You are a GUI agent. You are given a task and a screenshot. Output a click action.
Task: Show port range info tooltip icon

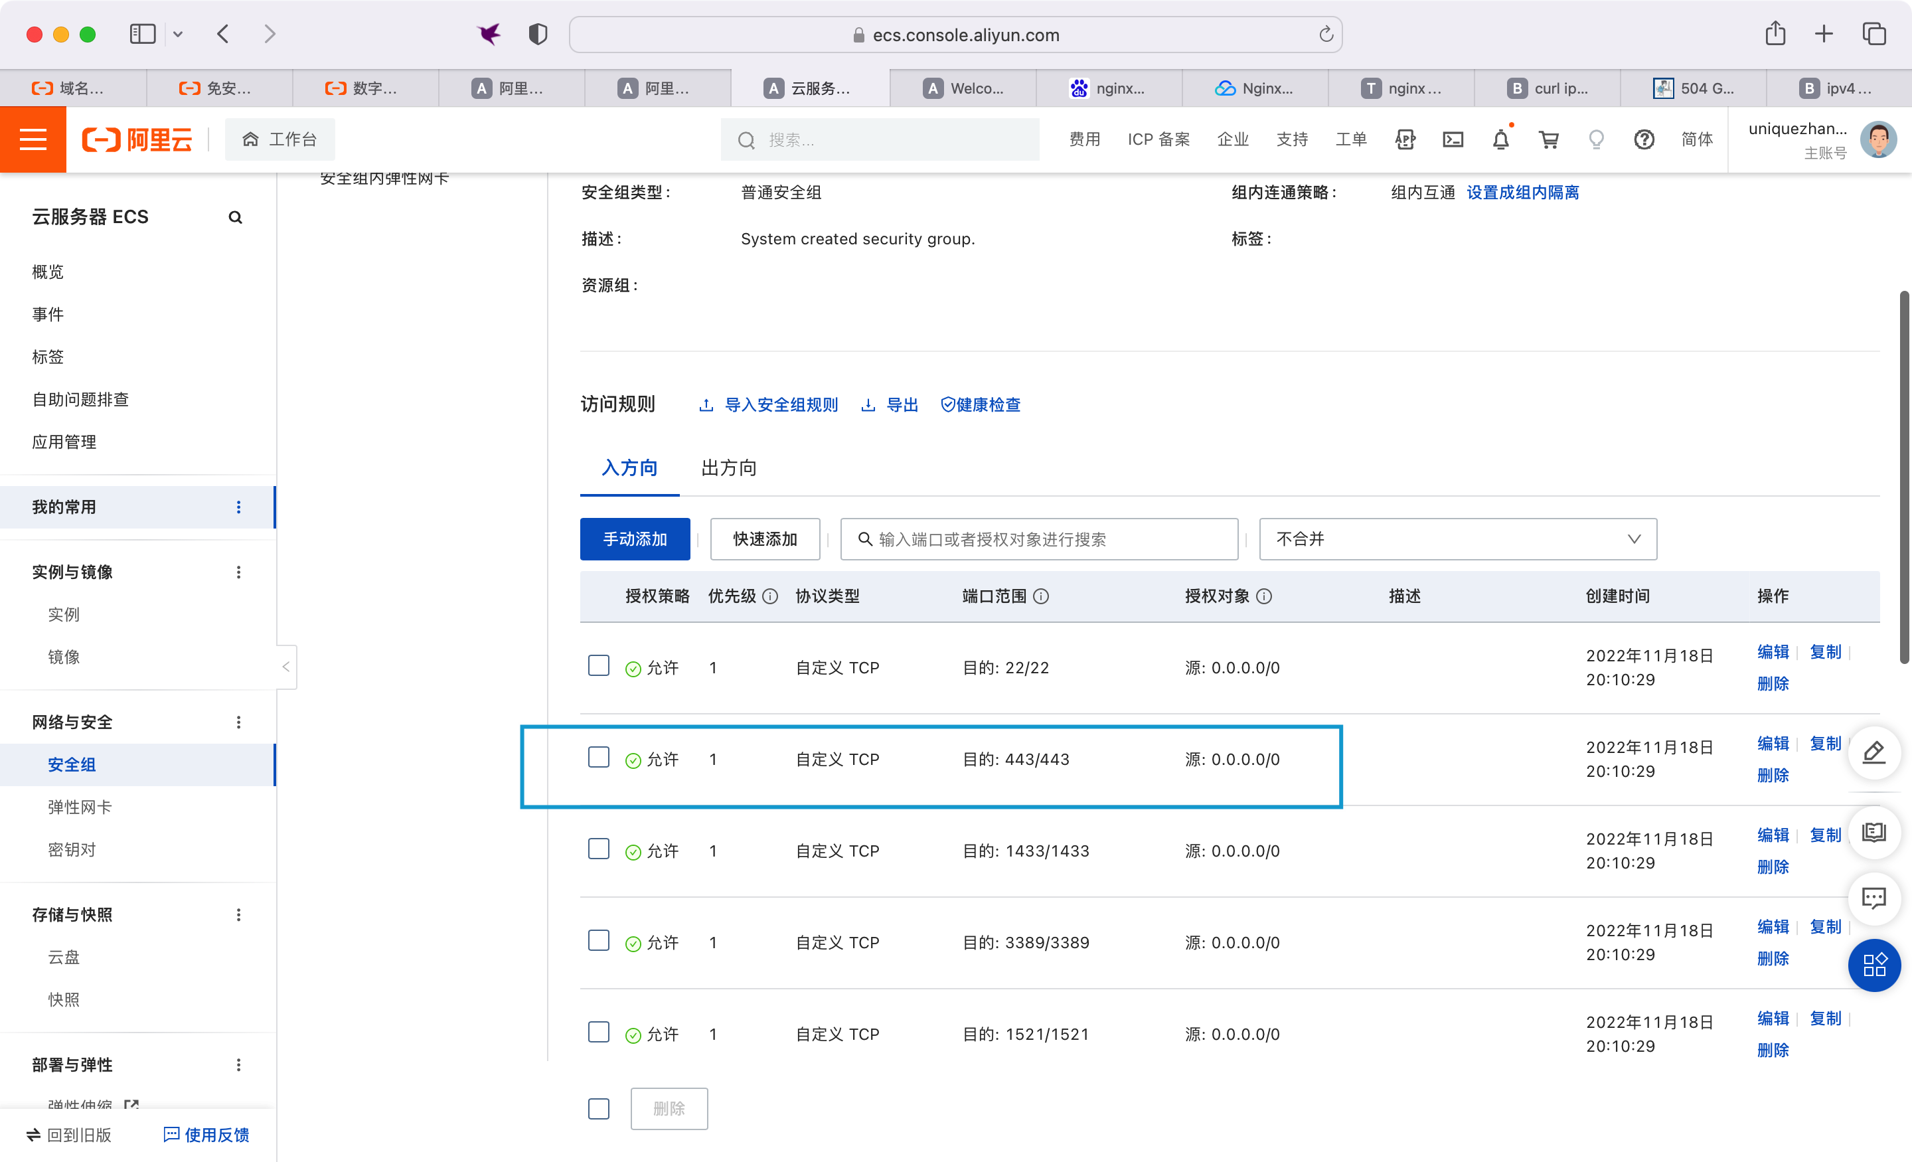tap(1042, 596)
